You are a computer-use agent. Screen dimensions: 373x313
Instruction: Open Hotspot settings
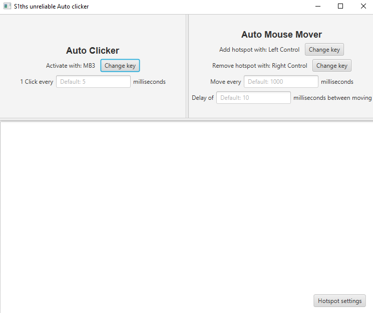click(339, 301)
